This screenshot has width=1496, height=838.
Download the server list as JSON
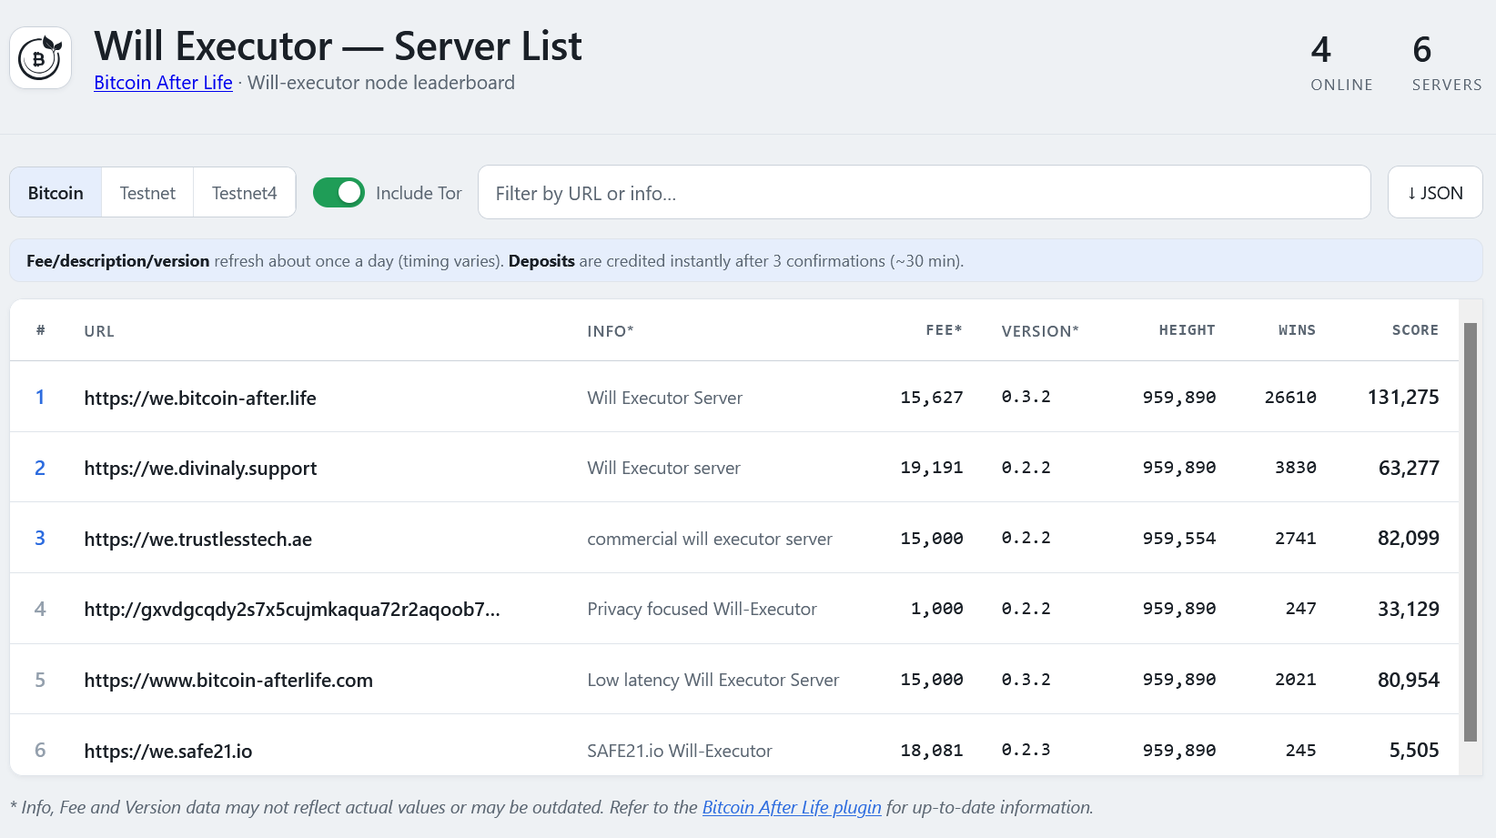coord(1435,193)
